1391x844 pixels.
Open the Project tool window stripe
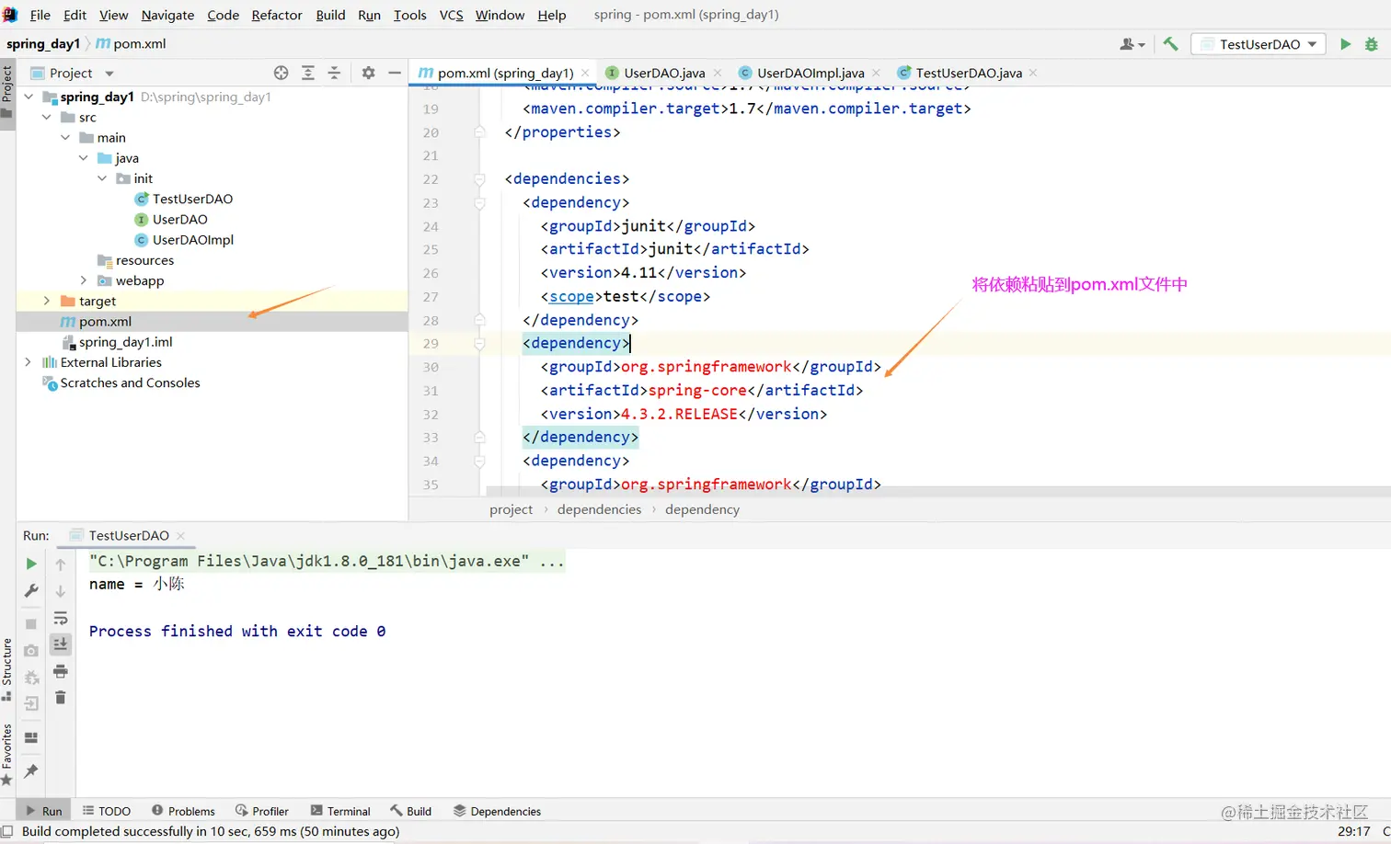click(7, 92)
